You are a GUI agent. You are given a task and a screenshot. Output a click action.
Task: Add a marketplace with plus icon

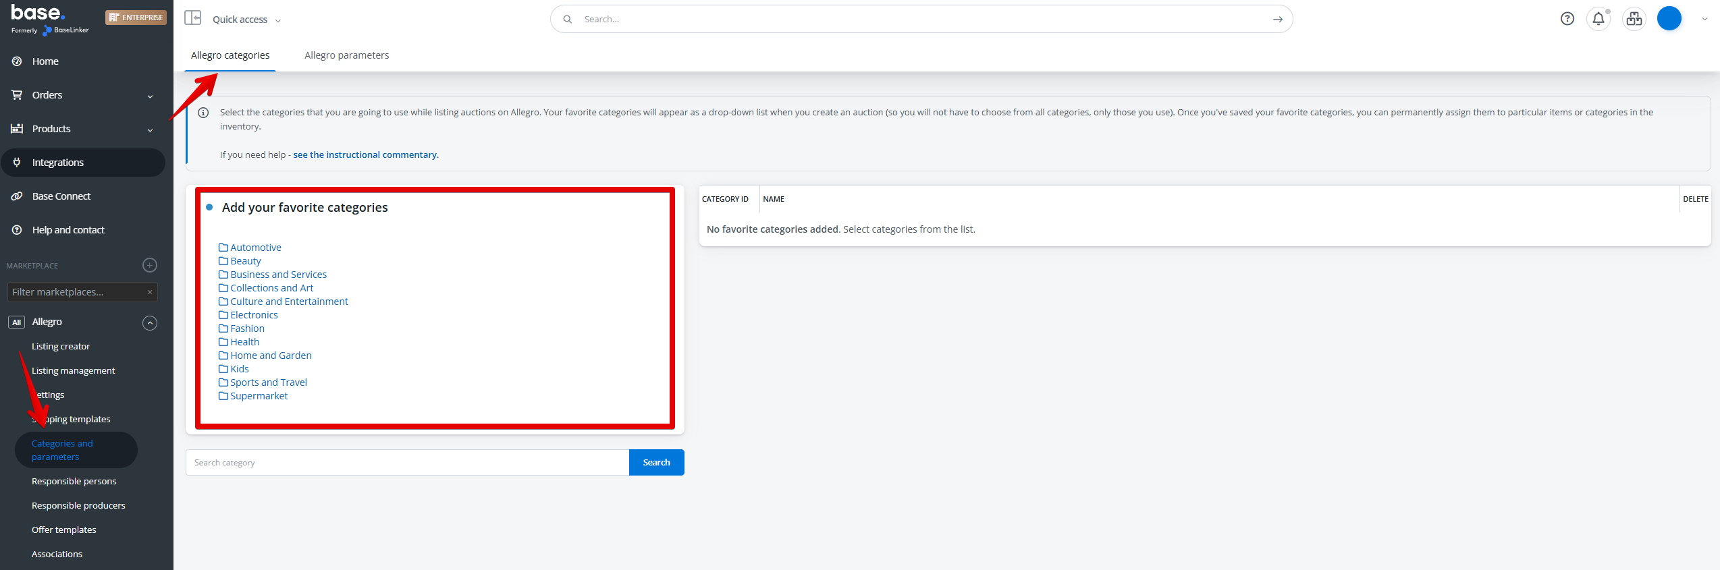(150, 265)
